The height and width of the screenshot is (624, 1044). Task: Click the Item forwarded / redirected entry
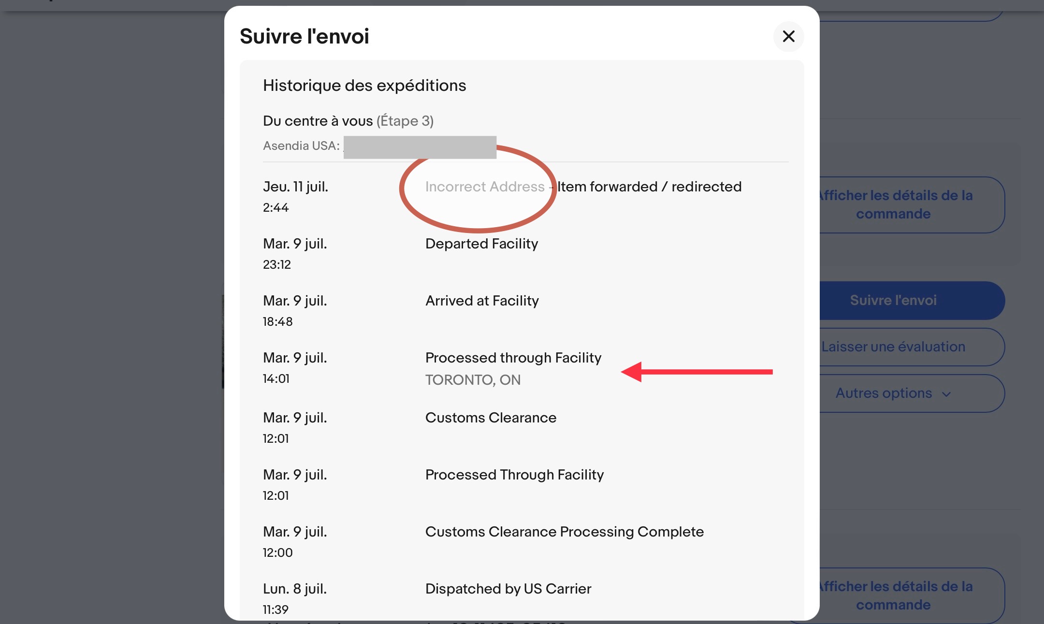click(650, 187)
